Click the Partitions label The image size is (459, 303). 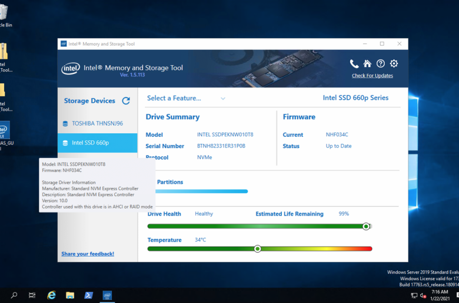(x=170, y=182)
